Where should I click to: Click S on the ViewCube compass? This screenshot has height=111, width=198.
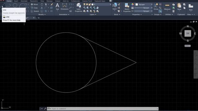pyautogui.click(x=188, y=41)
